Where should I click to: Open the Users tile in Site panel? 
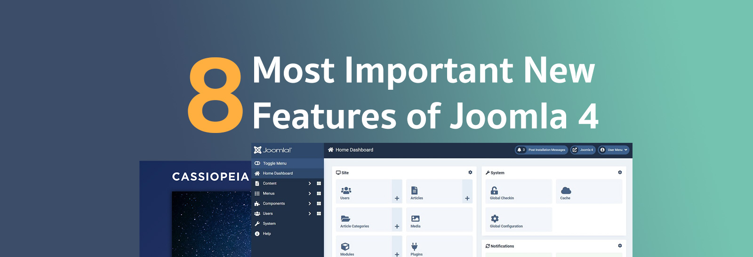click(x=364, y=191)
